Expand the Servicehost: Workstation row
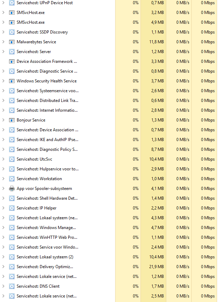Viewport: 223px width, 302px height. click(3, 179)
